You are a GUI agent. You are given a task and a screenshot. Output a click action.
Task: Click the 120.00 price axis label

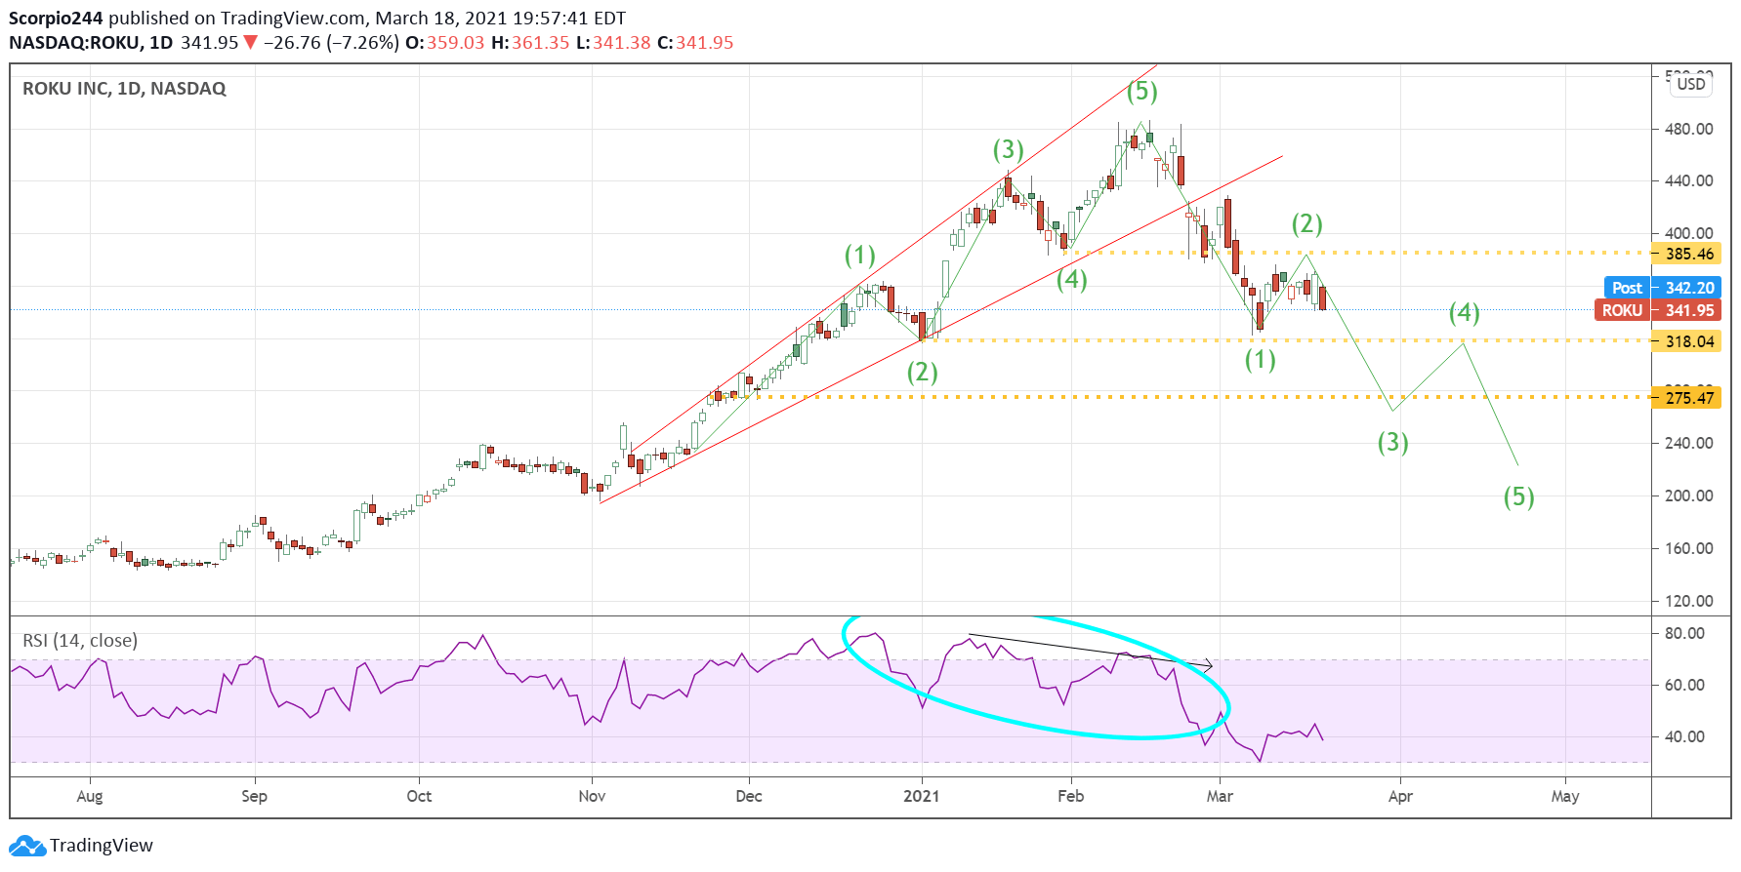click(x=1689, y=601)
